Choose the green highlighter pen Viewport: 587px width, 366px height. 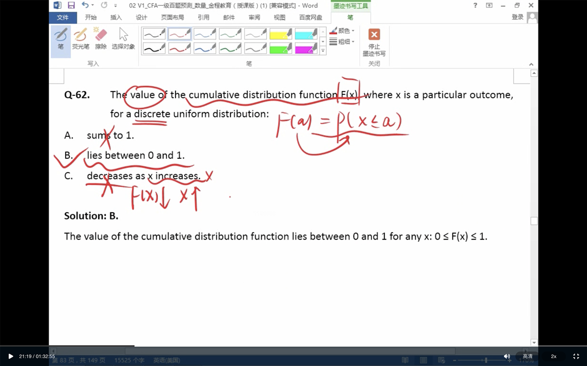[x=281, y=48]
